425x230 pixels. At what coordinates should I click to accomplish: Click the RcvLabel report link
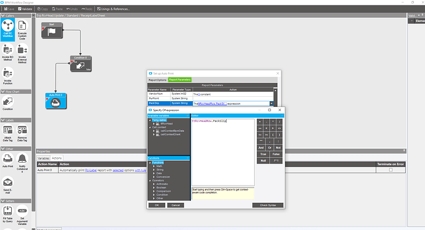click(x=91, y=170)
